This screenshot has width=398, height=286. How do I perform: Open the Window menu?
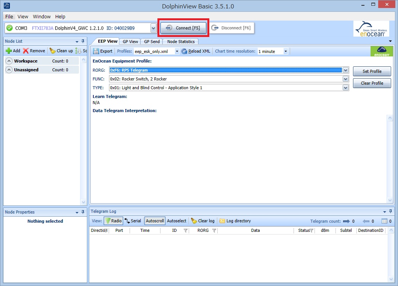click(42, 16)
